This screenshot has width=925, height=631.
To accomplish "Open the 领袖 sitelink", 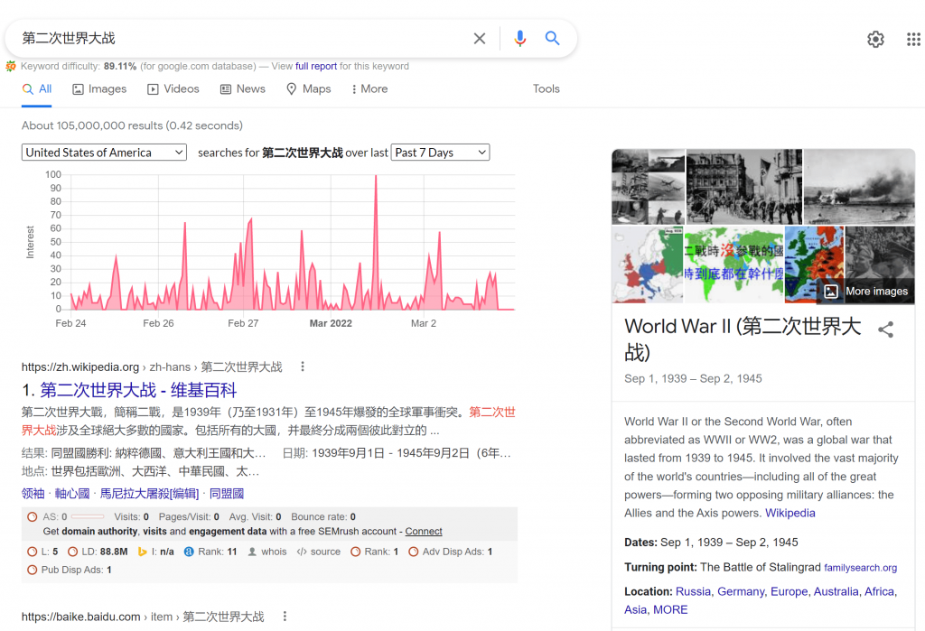I will pos(33,494).
